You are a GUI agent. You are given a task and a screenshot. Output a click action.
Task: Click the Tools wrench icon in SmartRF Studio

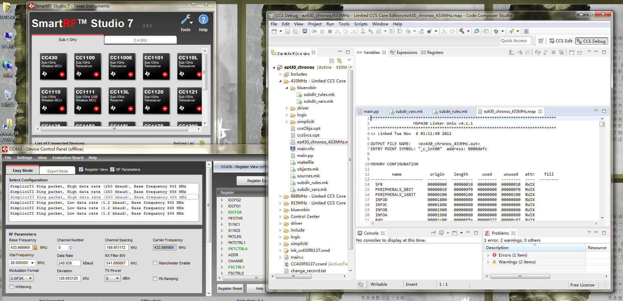click(186, 20)
